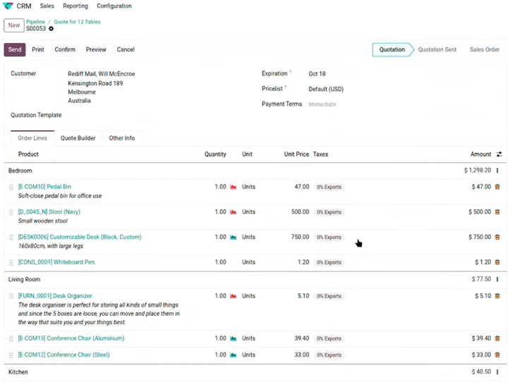Open the Customer field Rediff Mail, Will McEncroe
The width and height of the screenshot is (508, 382).
[102, 74]
